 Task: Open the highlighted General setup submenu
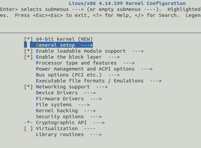pyautogui.click(x=61, y=45)
